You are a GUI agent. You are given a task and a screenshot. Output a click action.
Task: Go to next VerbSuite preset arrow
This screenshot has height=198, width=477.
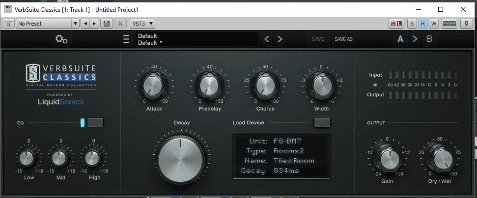tap(280, 39)
